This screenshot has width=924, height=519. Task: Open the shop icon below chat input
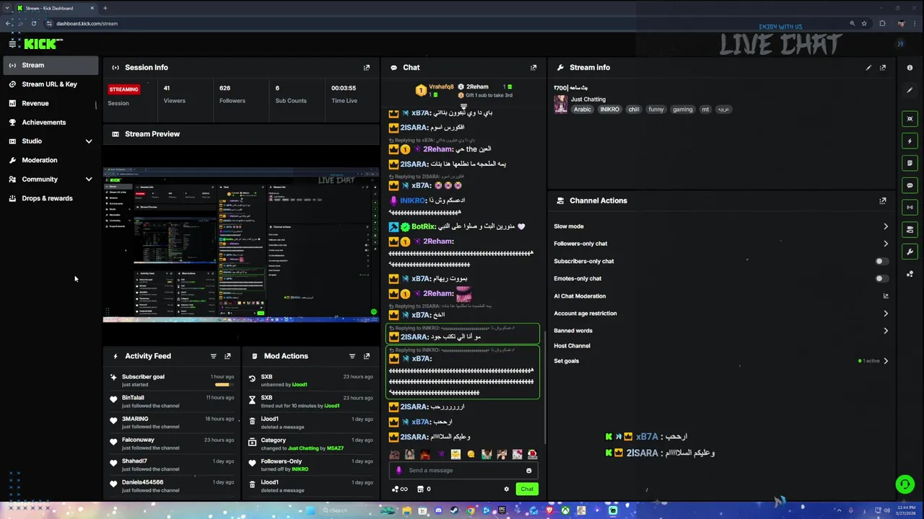coord(420,489)
